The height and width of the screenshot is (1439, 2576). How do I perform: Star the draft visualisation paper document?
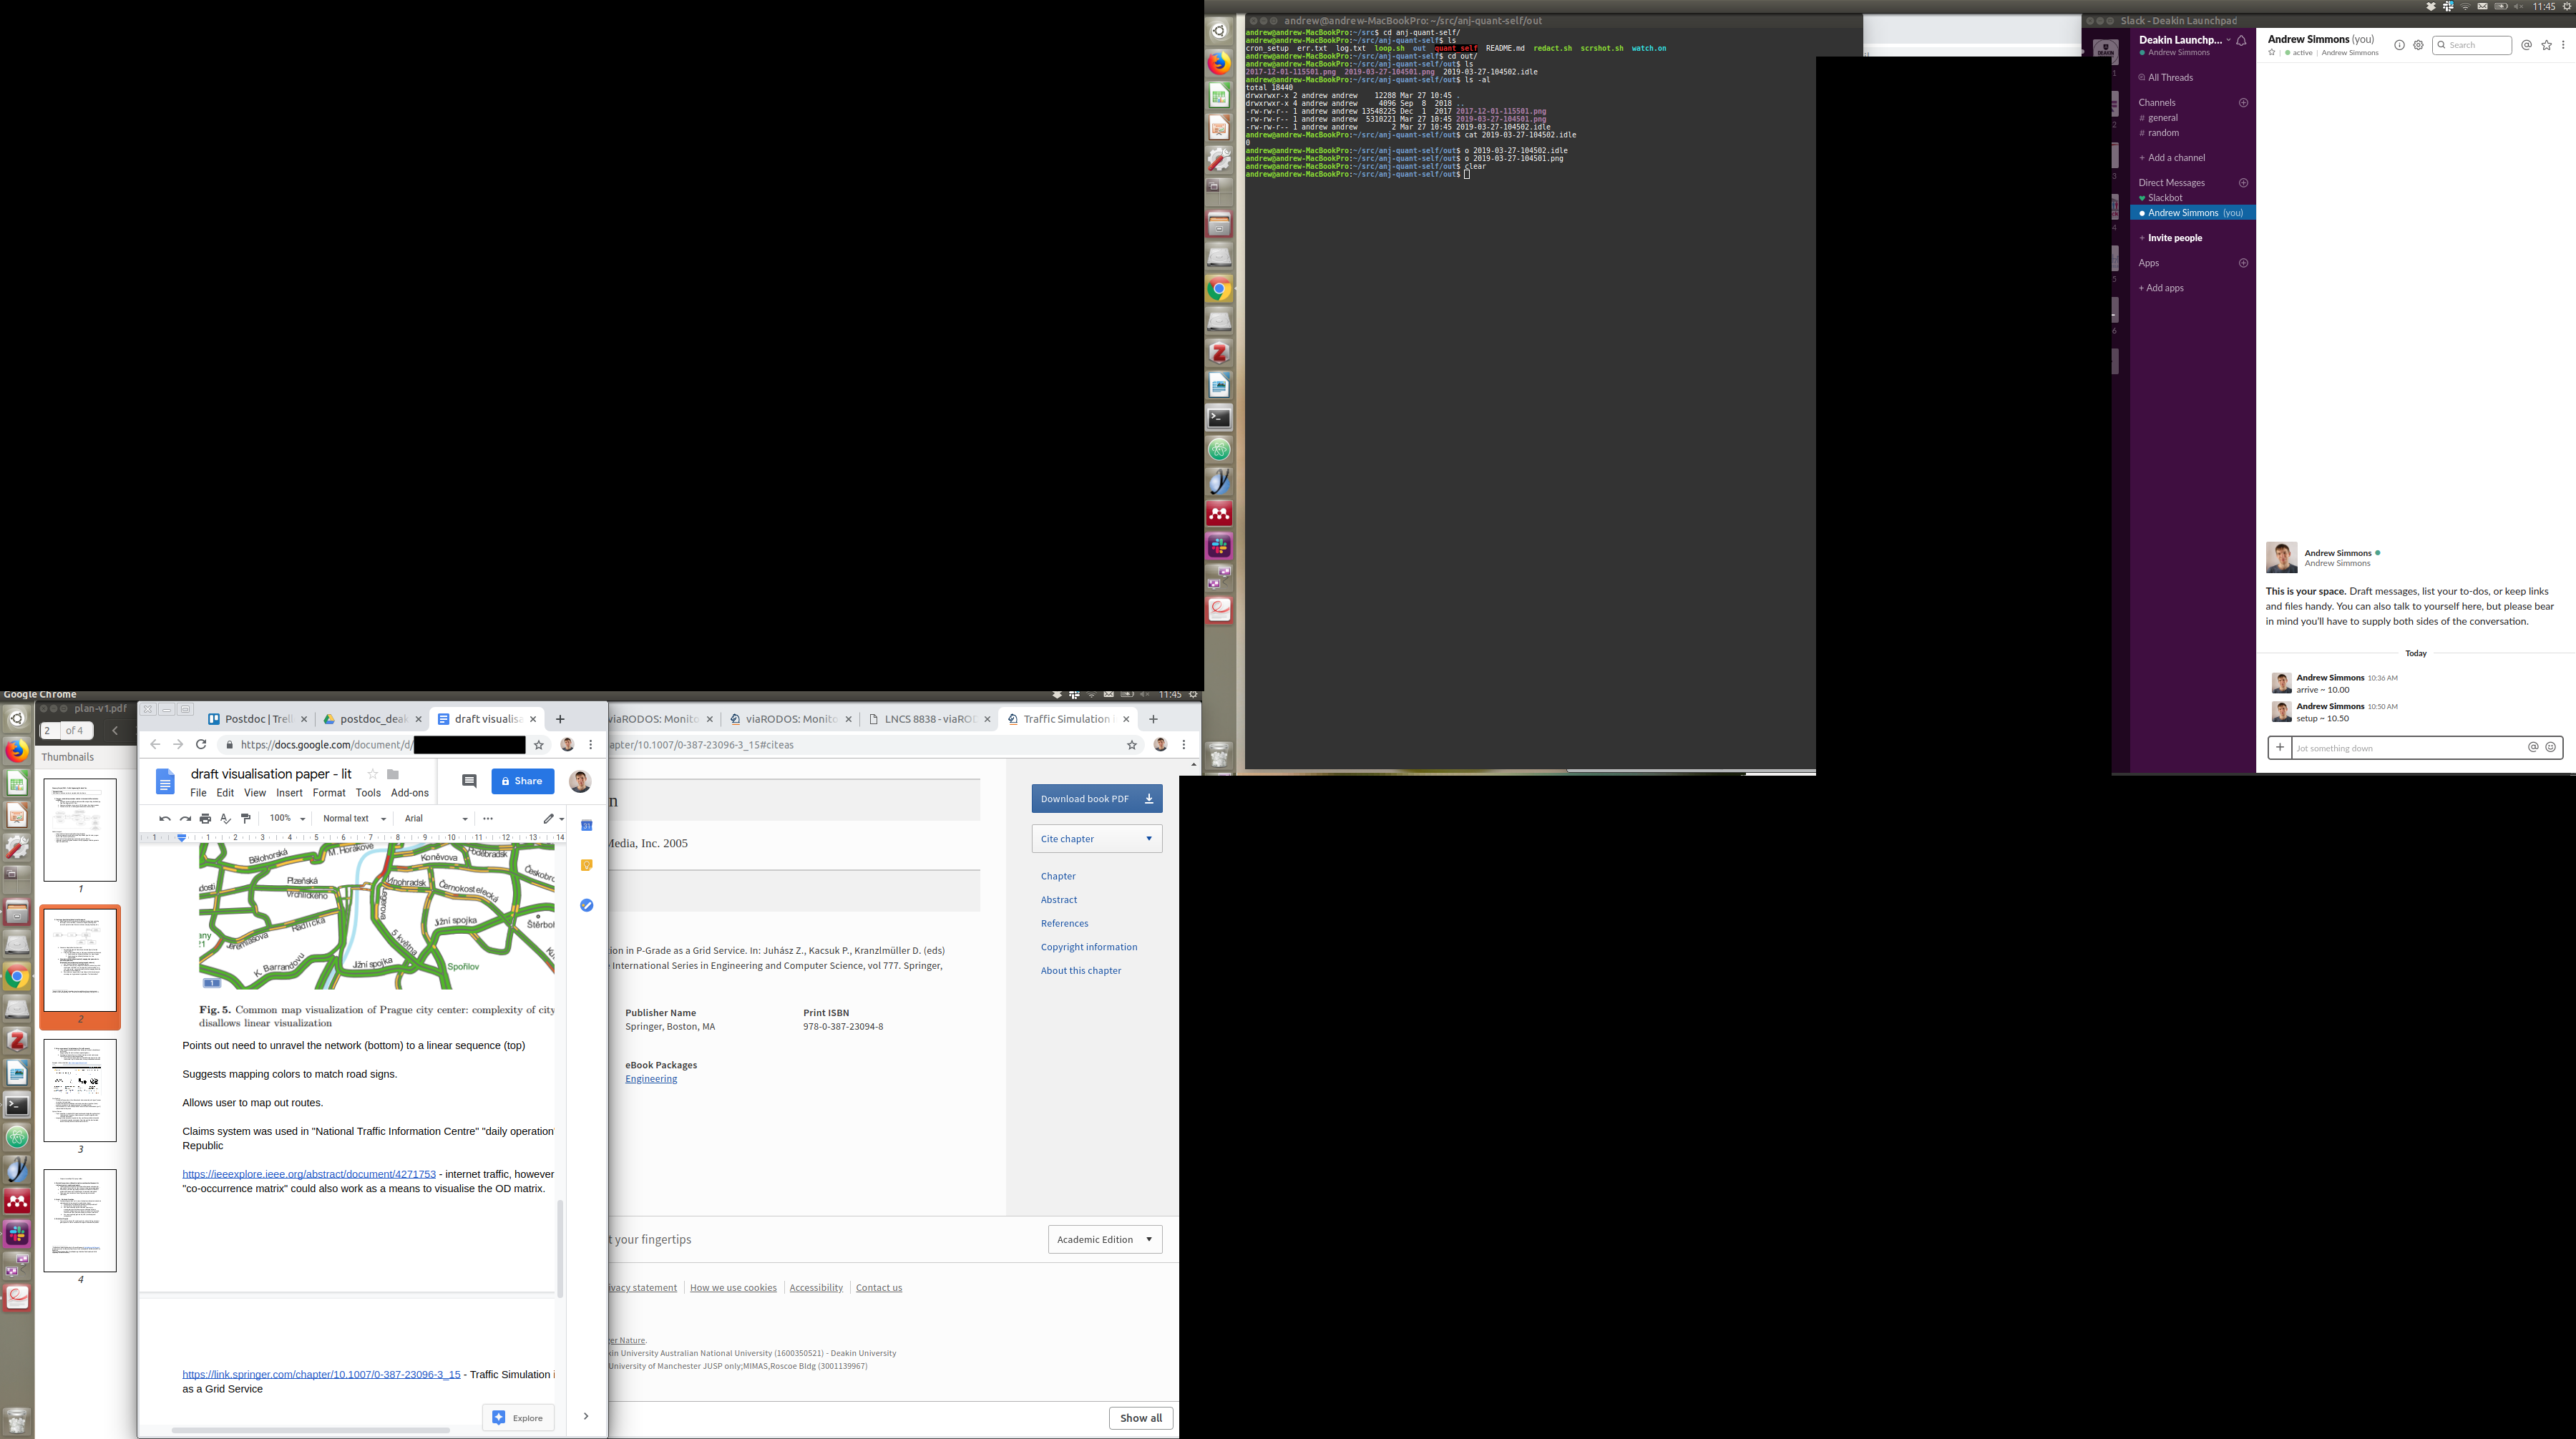tap(373, 774)
